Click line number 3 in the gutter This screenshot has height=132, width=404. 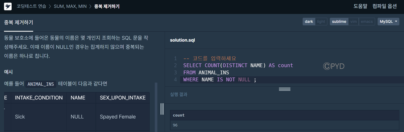tap(175, 73)
